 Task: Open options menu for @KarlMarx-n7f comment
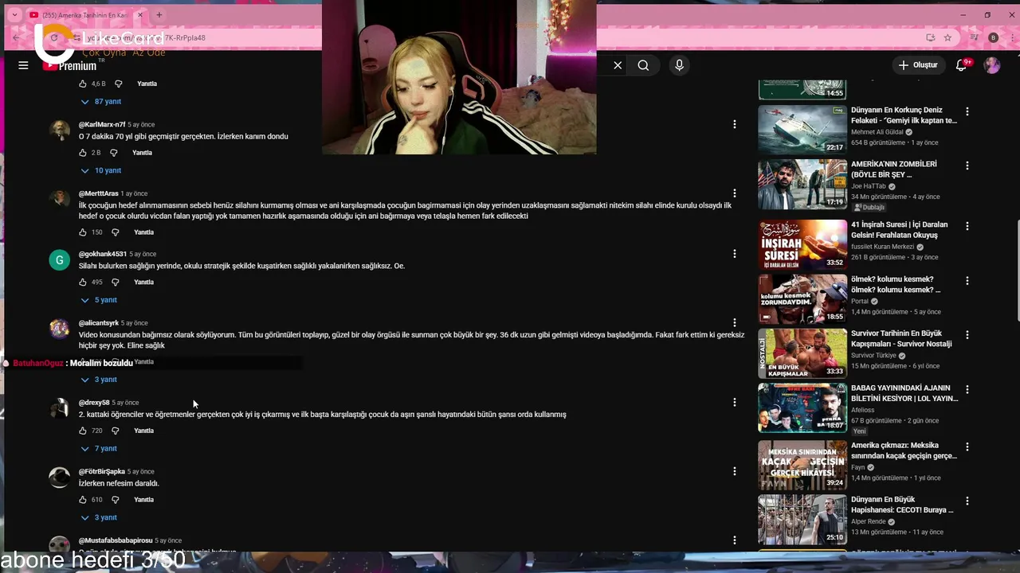(x=735, y=124)
